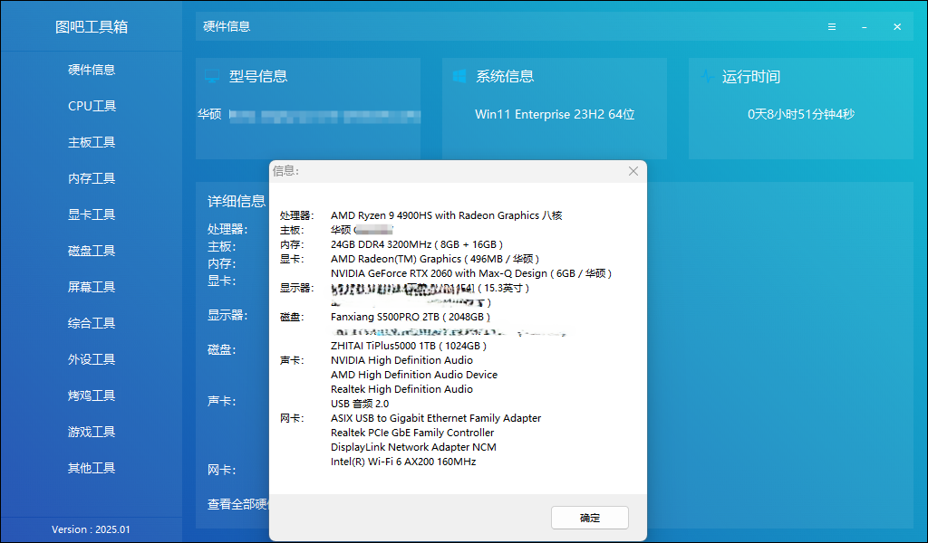Switch to 内存工具
The height and width of the screenshot is (543, 928).
click(x=92, y=178)
